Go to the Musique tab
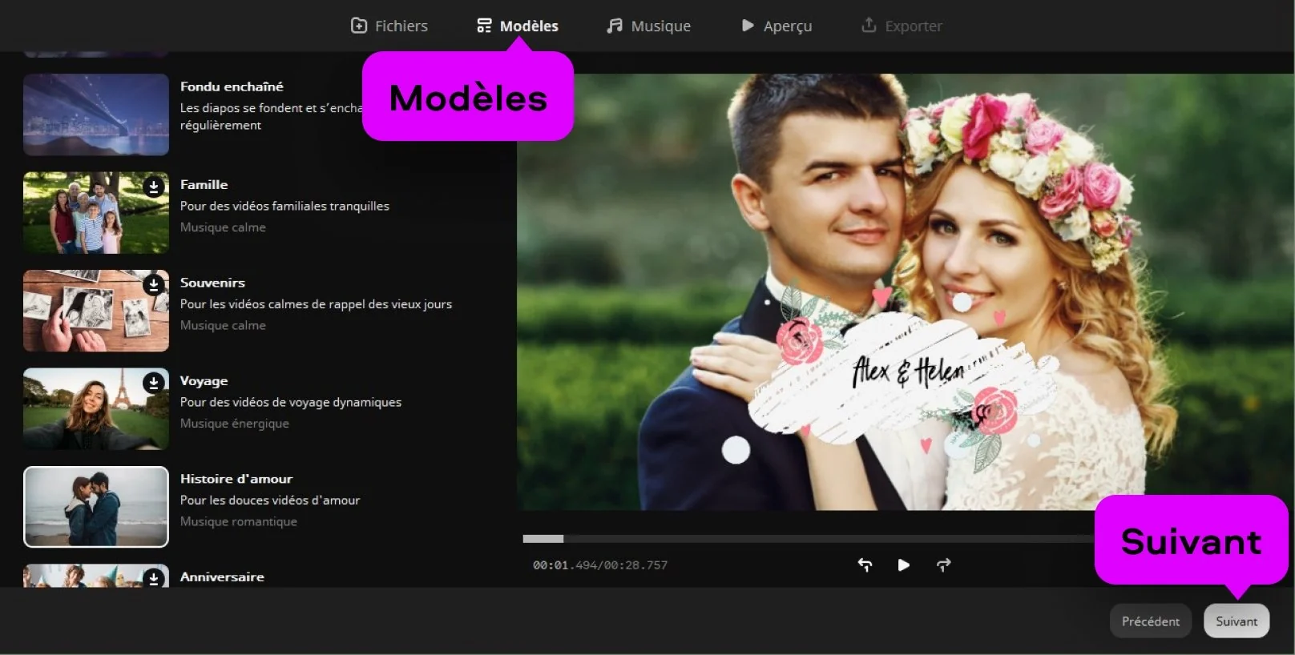 (648, 26)
